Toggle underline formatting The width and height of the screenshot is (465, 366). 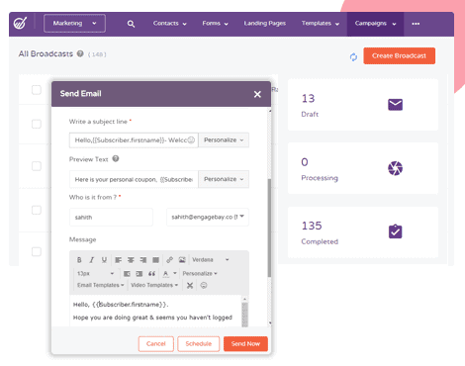(104, 260)
